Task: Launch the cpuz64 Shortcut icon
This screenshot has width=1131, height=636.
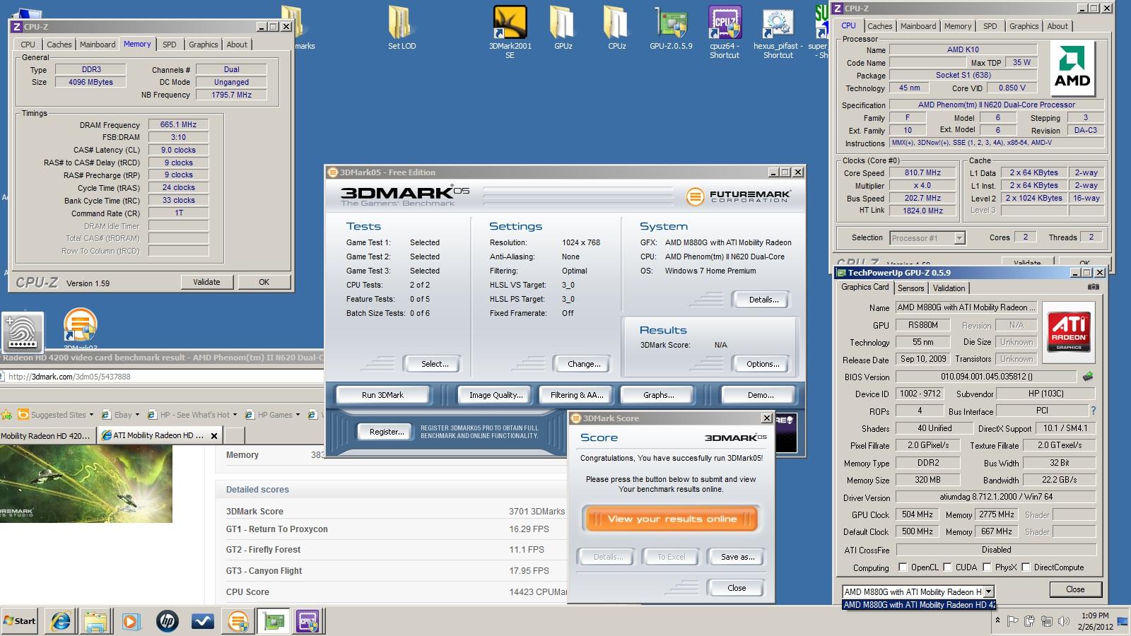Action: click(x=725, y=32)
